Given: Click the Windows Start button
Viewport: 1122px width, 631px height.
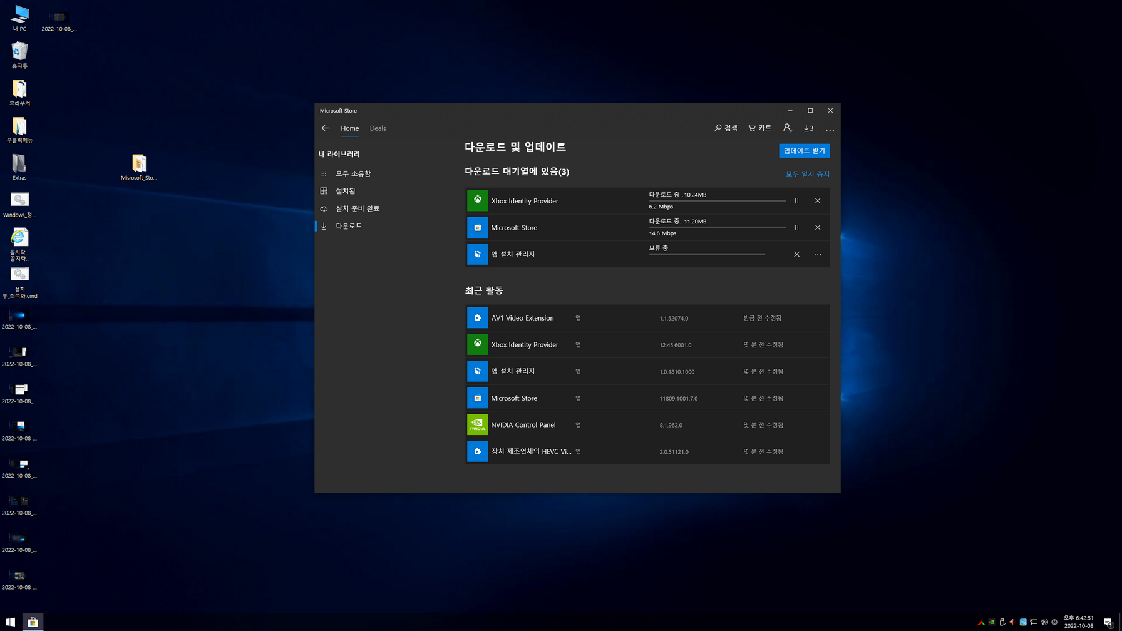Looking at the screenshot, I should [x=11, y=622].
